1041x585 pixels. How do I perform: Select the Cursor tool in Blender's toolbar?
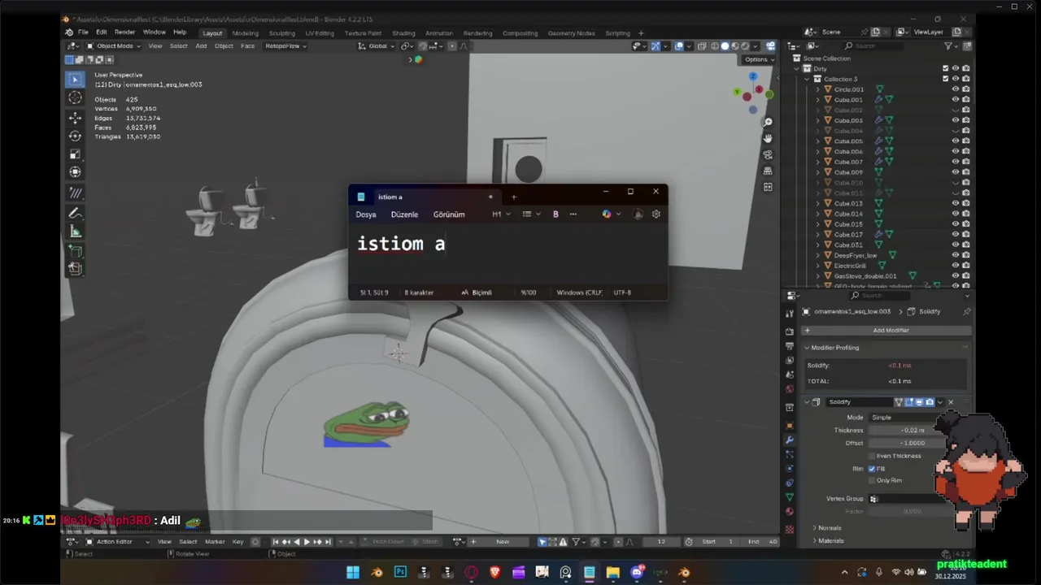click(75, 97)
